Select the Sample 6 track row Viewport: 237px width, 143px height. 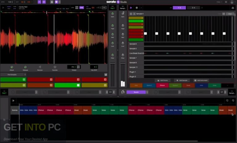[x=181, y=44]
